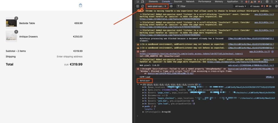Image resolution: width=278 pixels, height=123 pixels.
Task: Switch to the Performance tab
Action: [x=204, y=1]
